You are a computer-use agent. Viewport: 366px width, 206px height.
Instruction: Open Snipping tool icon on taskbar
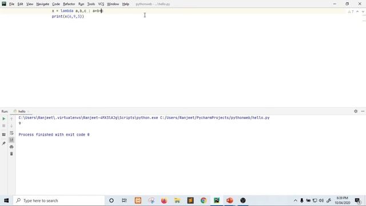click(151, 200)
